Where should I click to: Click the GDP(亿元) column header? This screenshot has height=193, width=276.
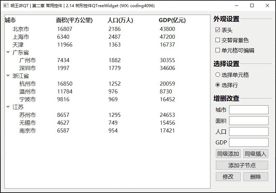tap(172, 20)
